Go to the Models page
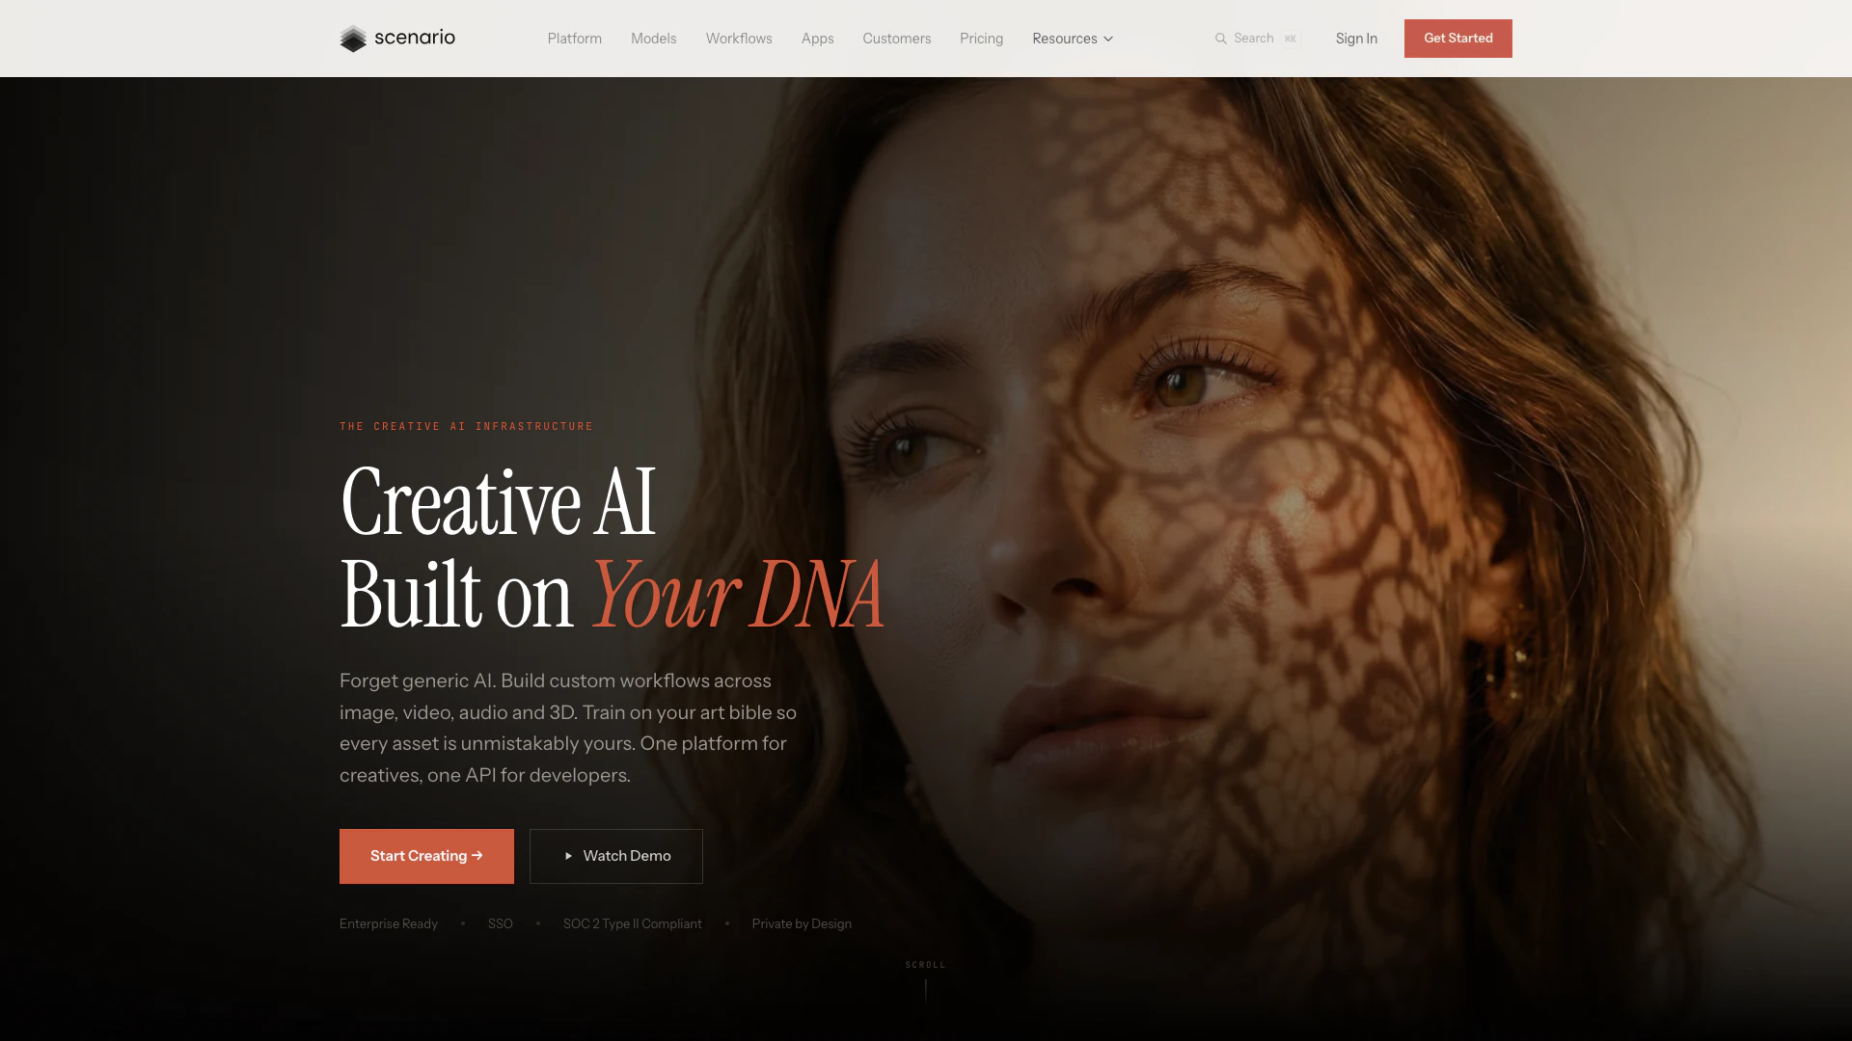The image size is (1852, 1041). [x=654, y=39]
